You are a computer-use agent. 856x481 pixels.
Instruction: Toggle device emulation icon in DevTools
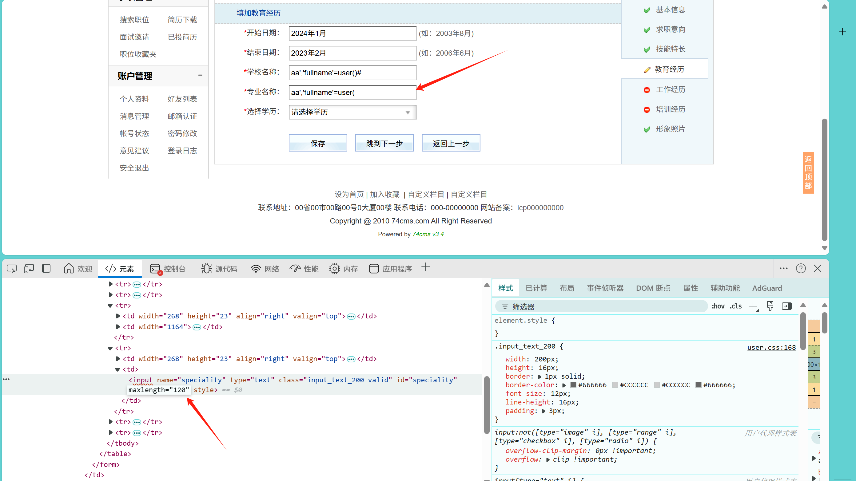point(29,269)
